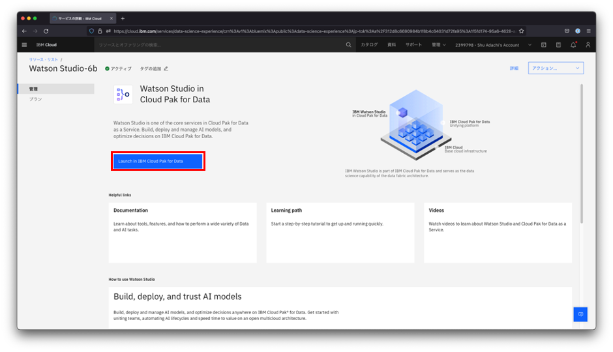Open the Pocket save icon in Firefox toolbar
The width and height of the screenshot is (613, 352).
567,31
